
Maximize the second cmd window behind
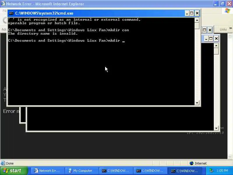pyautogui.click(x=204, y=30)
